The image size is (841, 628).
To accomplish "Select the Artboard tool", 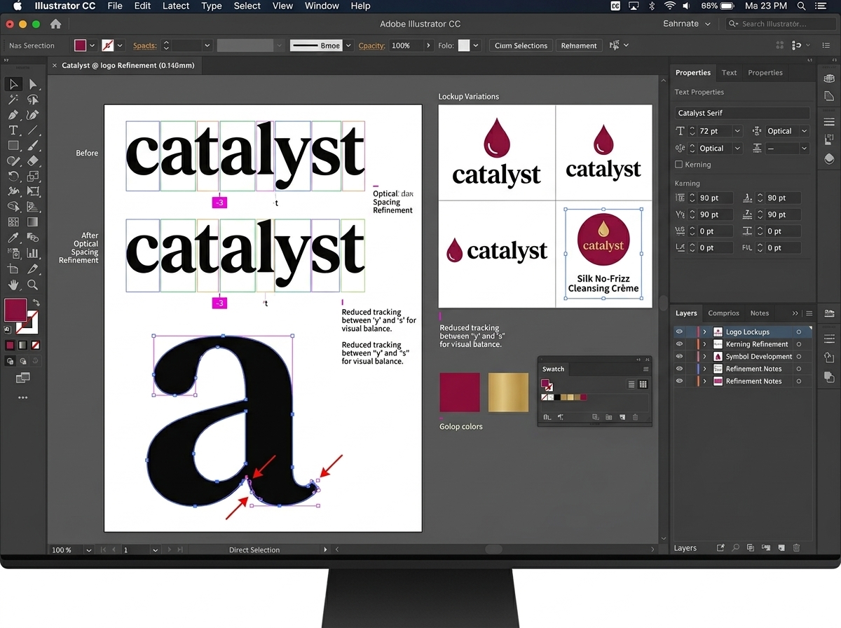I will pos(13,269).
